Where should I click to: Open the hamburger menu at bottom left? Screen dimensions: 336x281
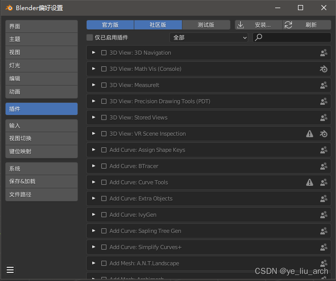click(10, 270)
